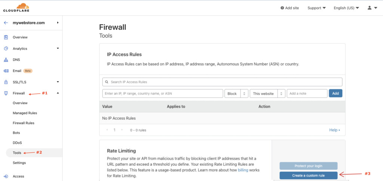Image resolution: width=383 pixels, height=181 pixels.
Task: Open Managed Rules under Firewall
Action: tap(25, 113)
